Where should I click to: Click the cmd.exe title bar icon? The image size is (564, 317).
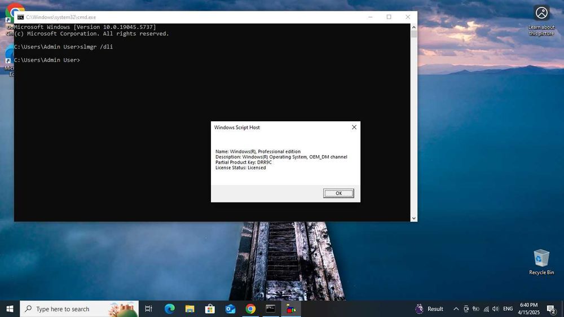(20, 17)
